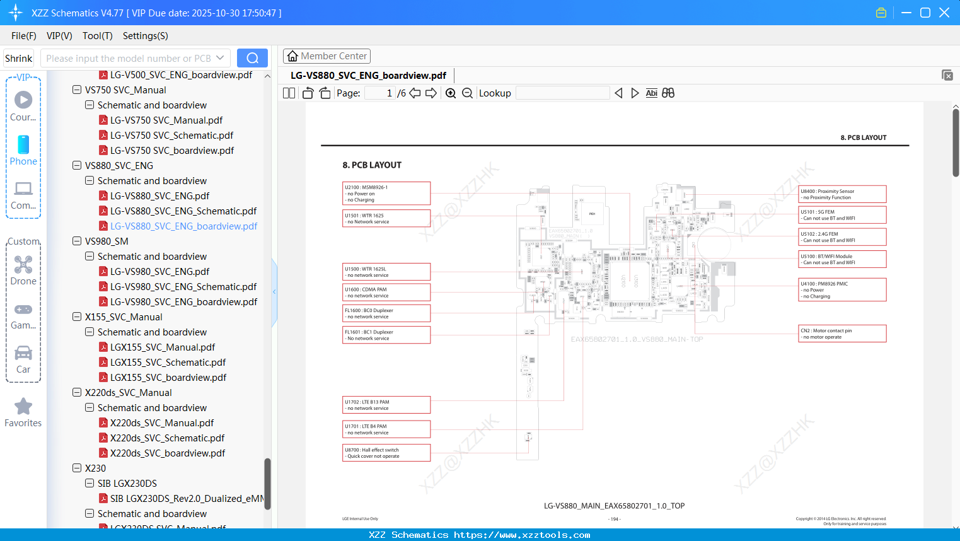This screenshot has width=960, height=541.
Task: Open the Member Center
Action: click(327, 55)
